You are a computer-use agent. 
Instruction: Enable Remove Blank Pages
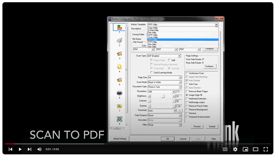187,91
